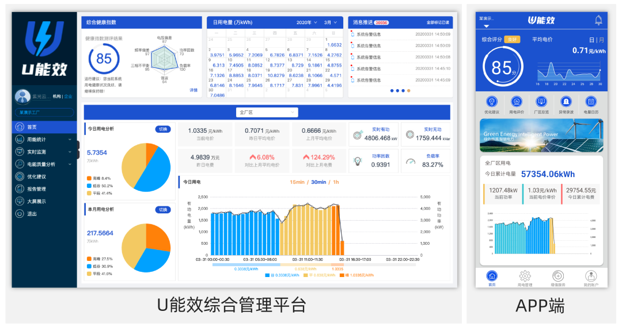Collapse sidebar using the edge handle
Image resolution: width=622 pixels, height=327 pixels.
click(78, 149)
